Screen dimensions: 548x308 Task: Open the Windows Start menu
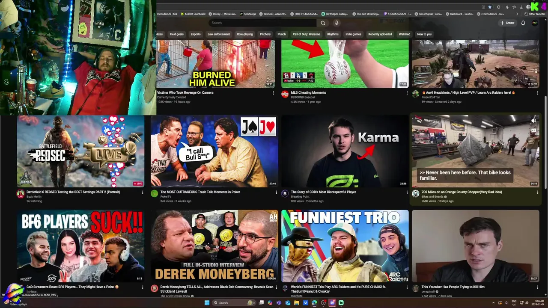[207, 303]
